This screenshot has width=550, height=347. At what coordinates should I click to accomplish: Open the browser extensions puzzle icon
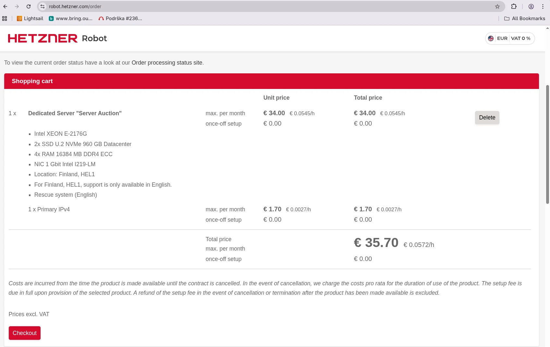coord(514,6)
